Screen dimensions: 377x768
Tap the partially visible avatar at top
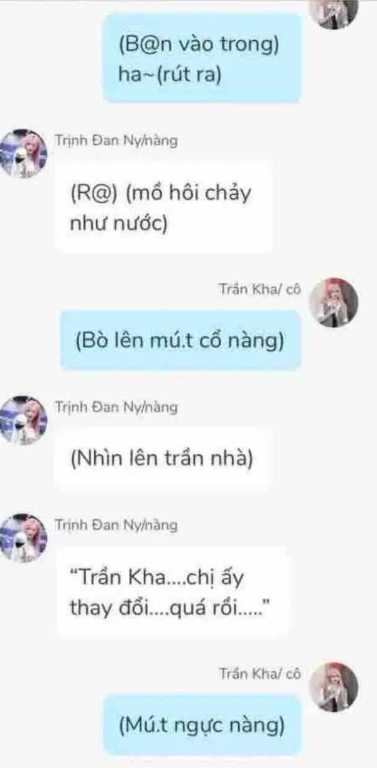coord(337,11)
